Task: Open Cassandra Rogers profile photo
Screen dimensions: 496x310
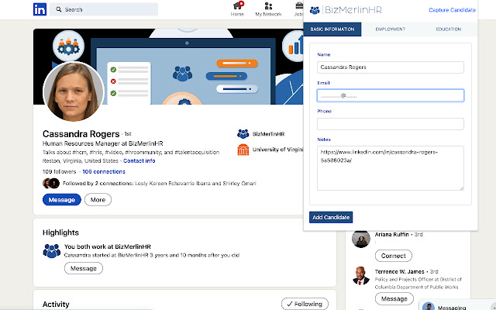Action: coord(74,91)
